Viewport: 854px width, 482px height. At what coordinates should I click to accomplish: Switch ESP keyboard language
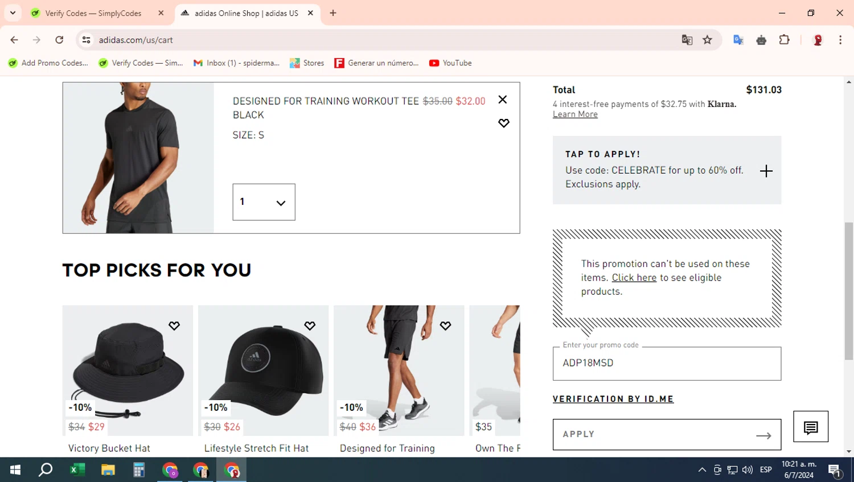point(766,469)
